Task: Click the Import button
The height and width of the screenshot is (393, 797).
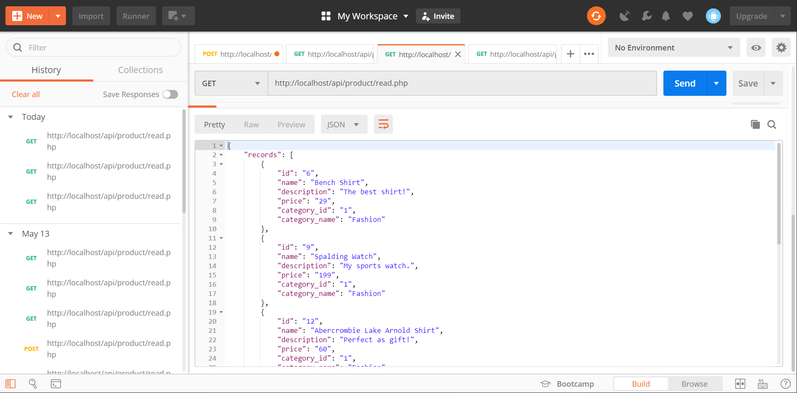Action: point(91,16)
